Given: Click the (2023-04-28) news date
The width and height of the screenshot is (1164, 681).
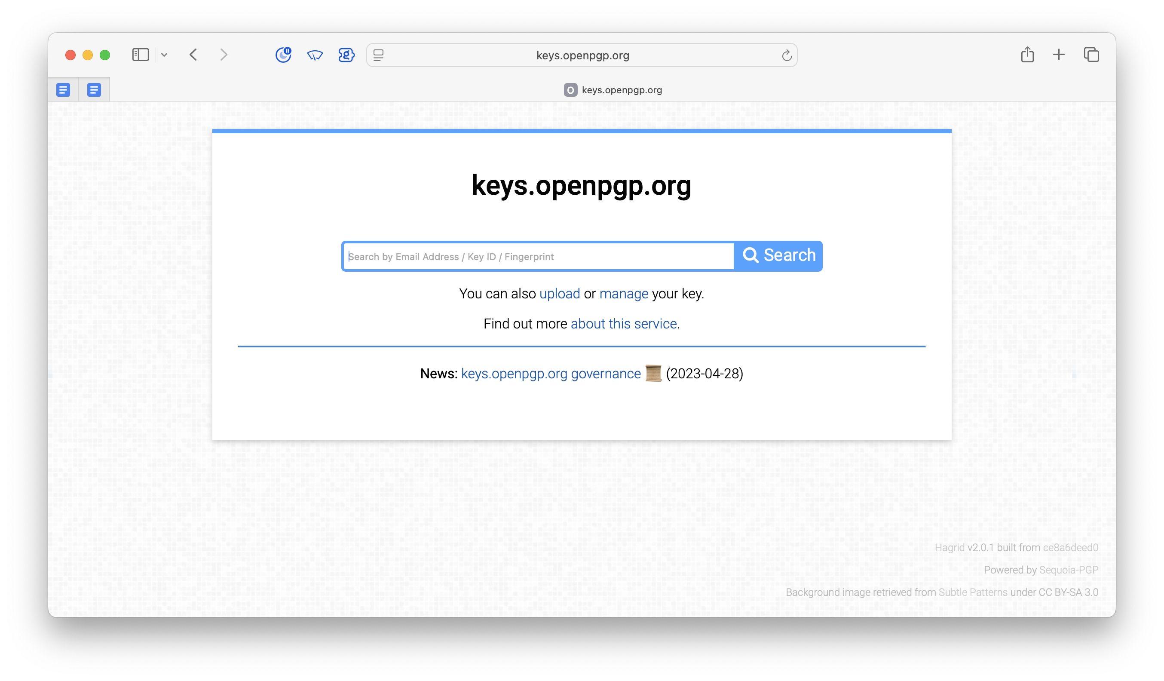Looking at the screenshot, I should (x=705, y=374).
